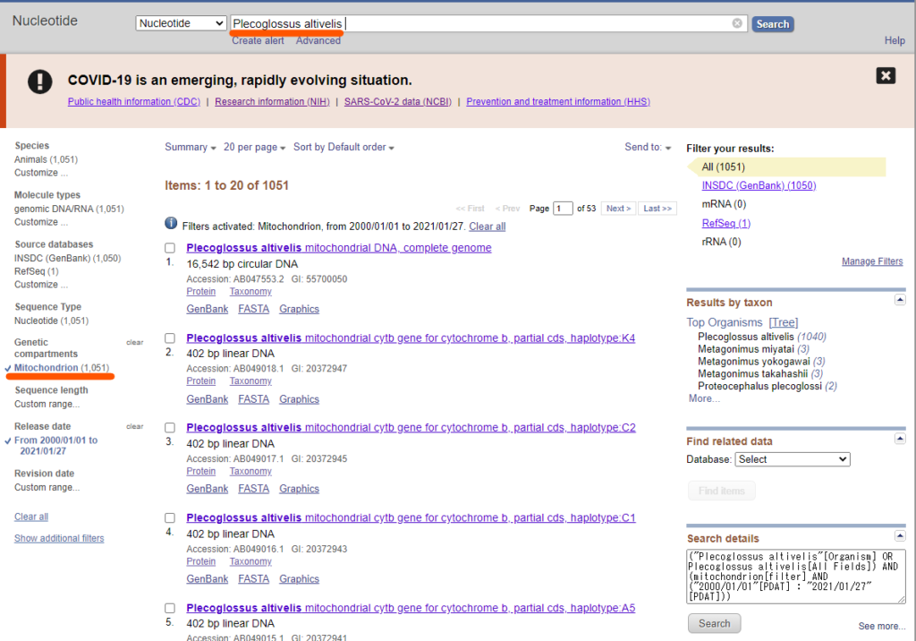Clear the search box with the X icon
916x641 pixels.
pos(737,23)
